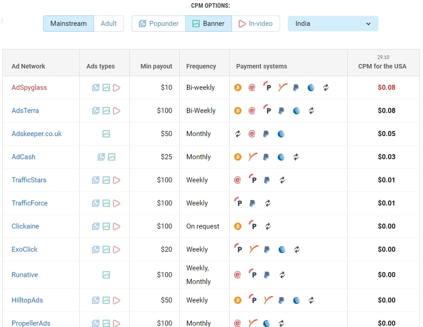Open the HilltopAds network link
This screenshot has width=423, height=327.
(27, 300)
